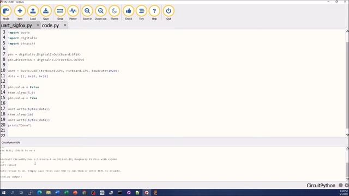Image resolution: width=349 pixels, height=196 pixels.
Task: Click line 5 import binascii
Action: click(21, 44)
